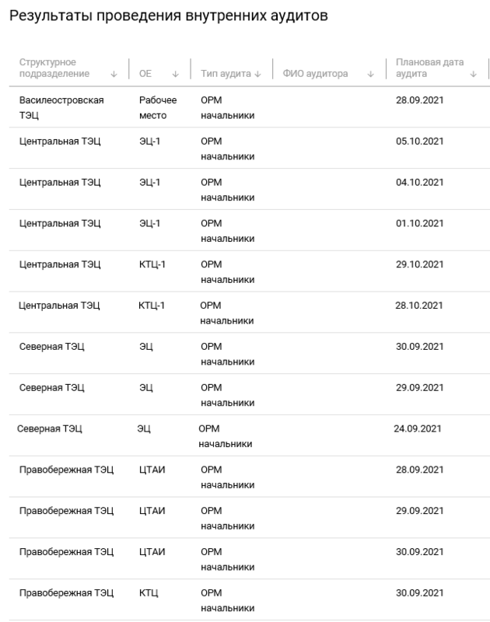The width and height of the screenshot is (490, 622).
Task: Select Центральная ТЭЦ row dated 04.10.2021
Action: [x=250, y=189]
